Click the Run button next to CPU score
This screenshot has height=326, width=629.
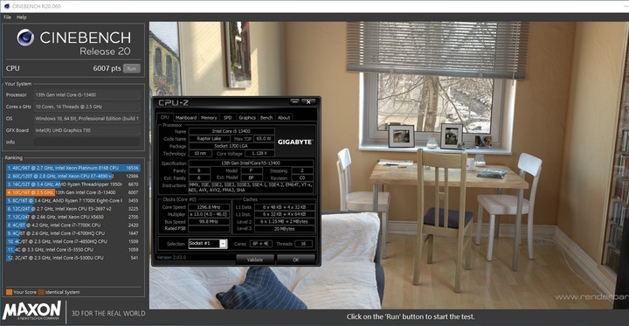(132, 69)
